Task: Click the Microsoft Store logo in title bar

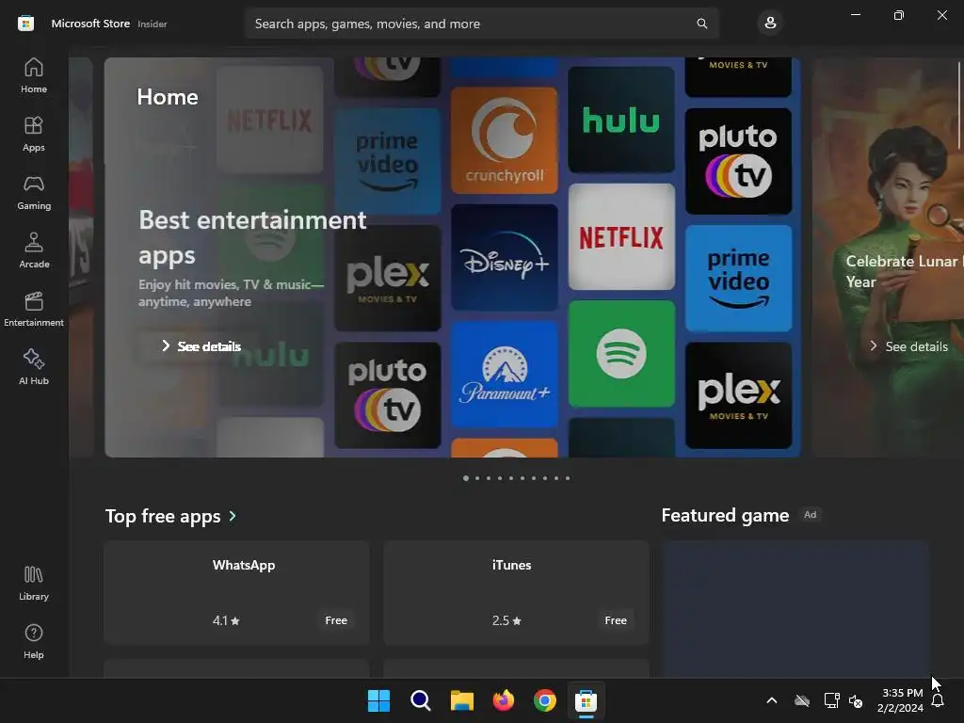Action: [x=25, y=24]
